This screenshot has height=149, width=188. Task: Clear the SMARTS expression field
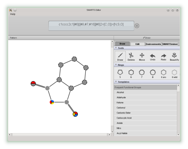137,26
